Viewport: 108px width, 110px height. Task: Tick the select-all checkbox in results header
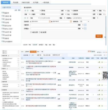tap(22, 58)
